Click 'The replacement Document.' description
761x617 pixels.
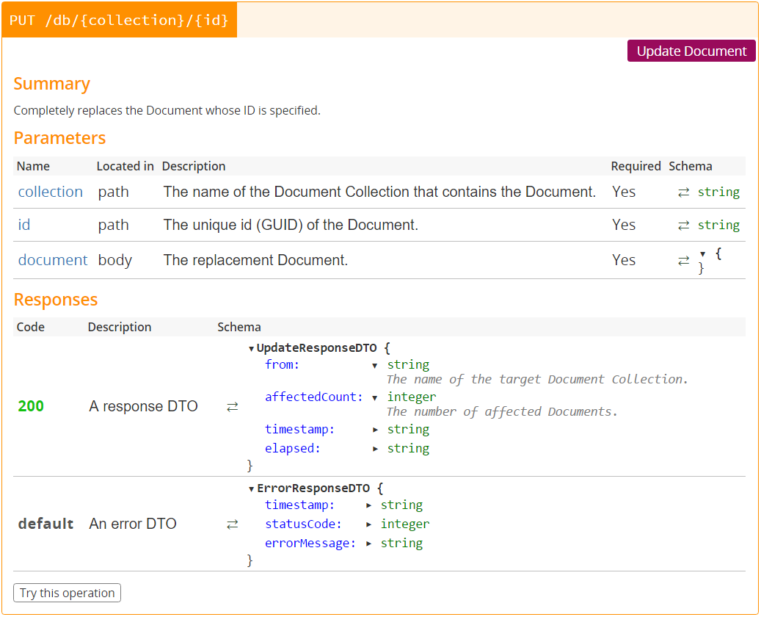(256, 260)
